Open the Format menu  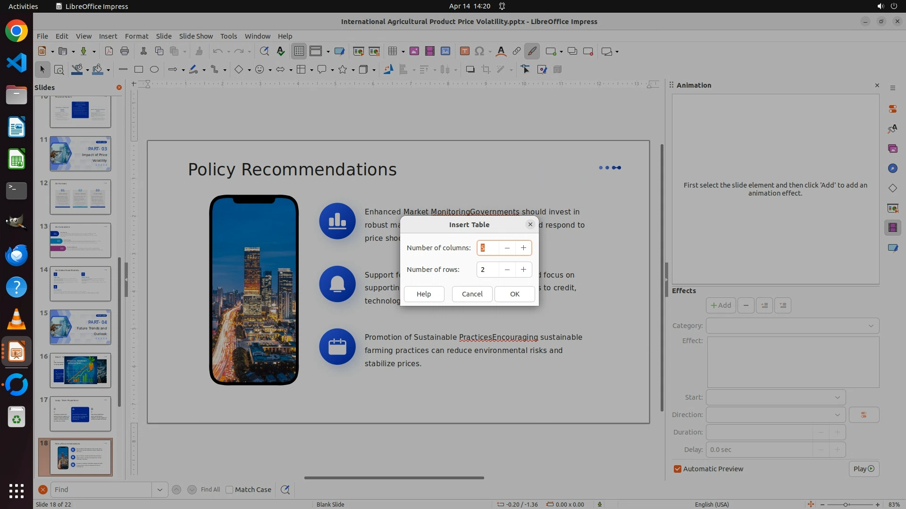[136, 36]
